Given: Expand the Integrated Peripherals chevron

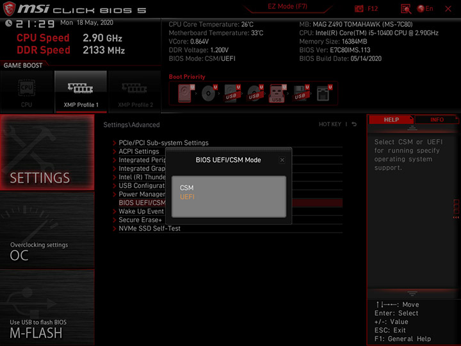Looking at the screenshot, I should point(115,160).
